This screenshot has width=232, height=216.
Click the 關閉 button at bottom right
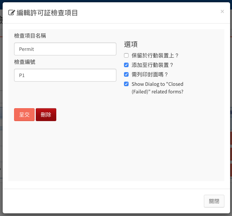pyautogui.click(x=214, y=201)
